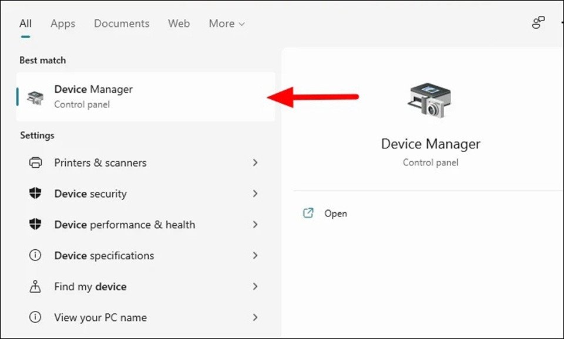564x339 pixels.
Task: Click the Device specifications info icon
Action: pyautogui.click(x=35, y=255)
